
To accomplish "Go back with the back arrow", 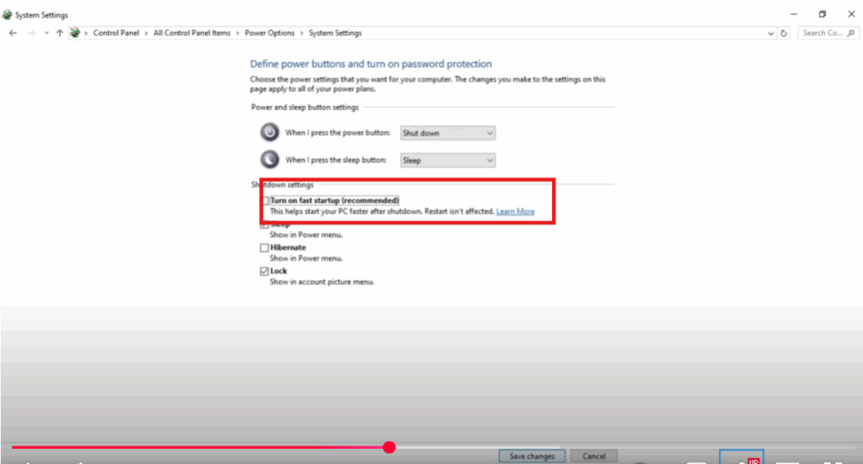I will [x=13, y=33].
